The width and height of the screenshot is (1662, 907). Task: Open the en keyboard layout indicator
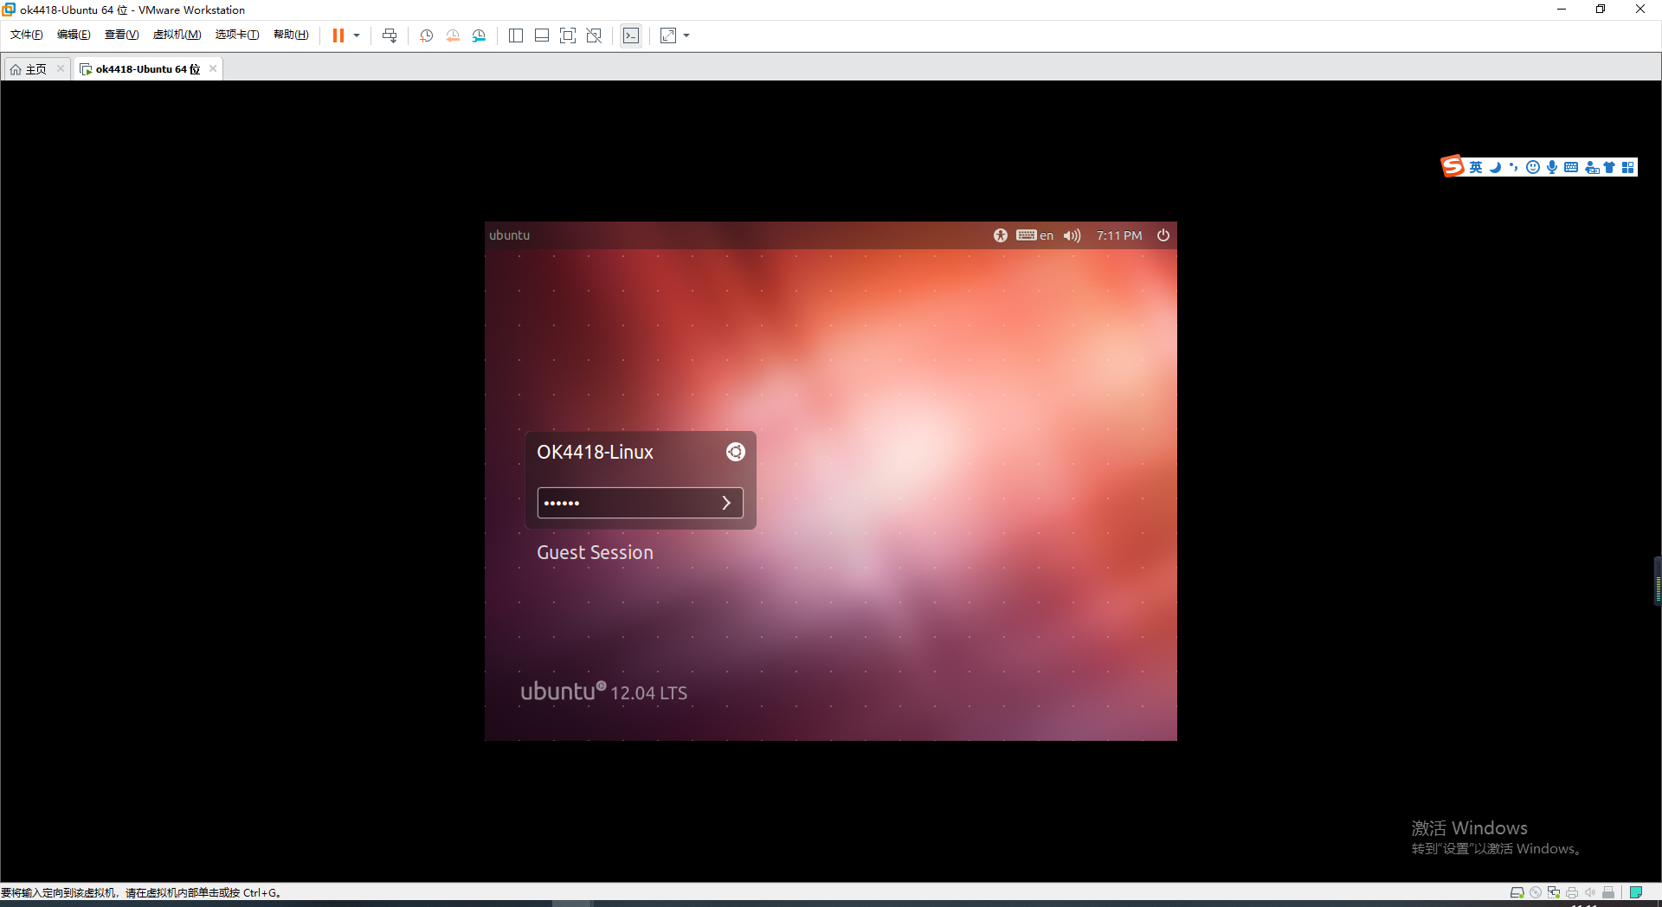click(1035, 235)
